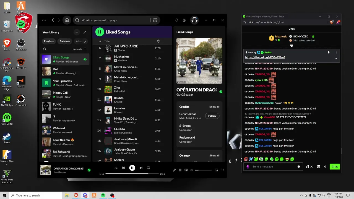Image resolution: width=354 pixels, height=199 pixels.
Task: Sort Liked Songs by Title column
Action: pos(107,41)
